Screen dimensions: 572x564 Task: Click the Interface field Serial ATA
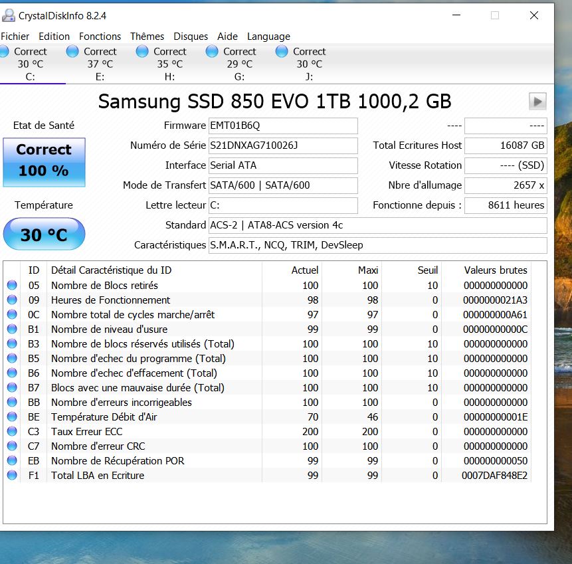point(283,165)
